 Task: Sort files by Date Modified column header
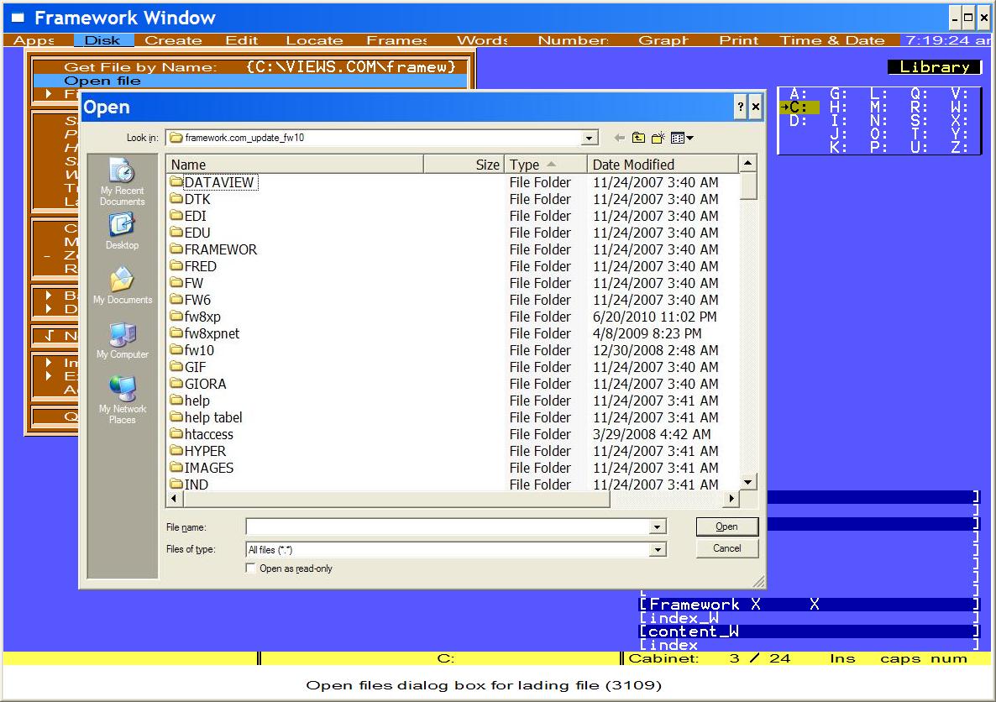pyautogui.click(x=663, y=165)
